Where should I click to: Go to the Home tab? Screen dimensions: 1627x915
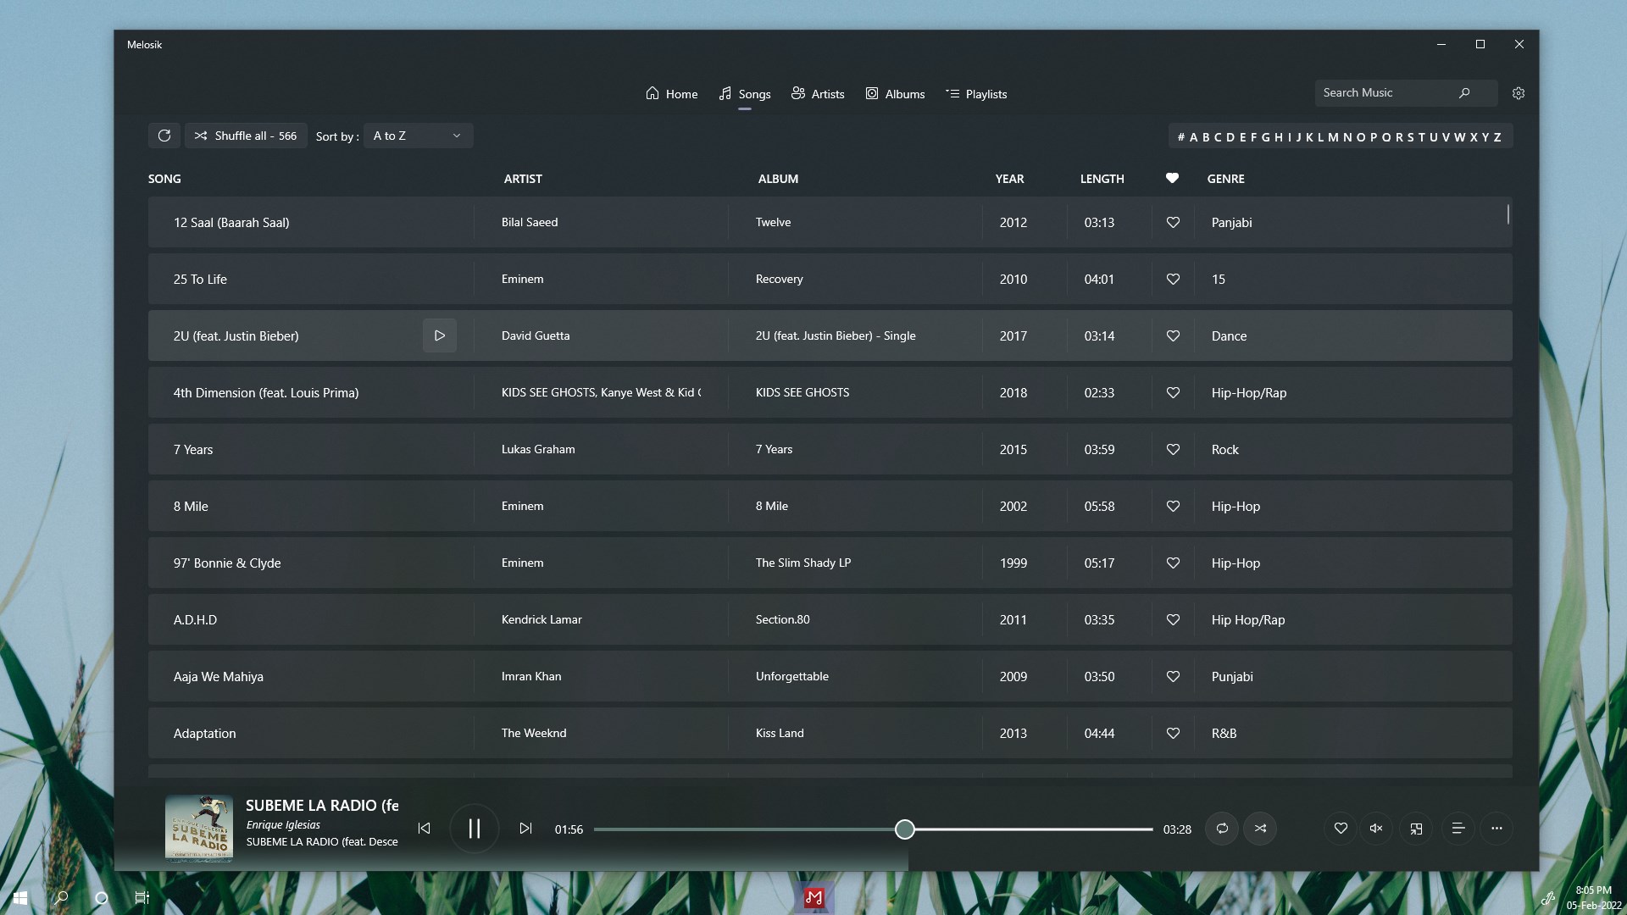(671, 94)
